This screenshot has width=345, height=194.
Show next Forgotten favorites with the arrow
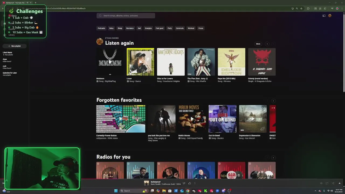tap(273, 101)
